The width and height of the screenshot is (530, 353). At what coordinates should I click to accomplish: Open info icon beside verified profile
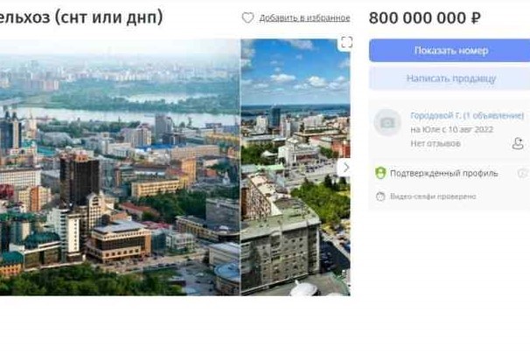(x=524, y=173)
